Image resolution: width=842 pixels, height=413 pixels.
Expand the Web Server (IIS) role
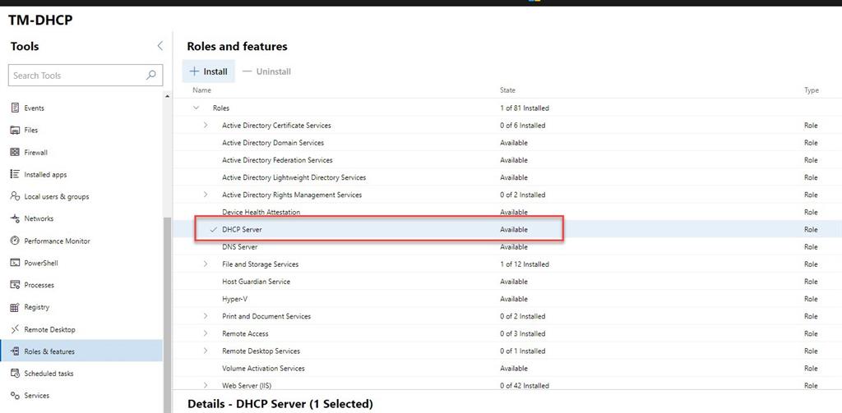point(205,385)
